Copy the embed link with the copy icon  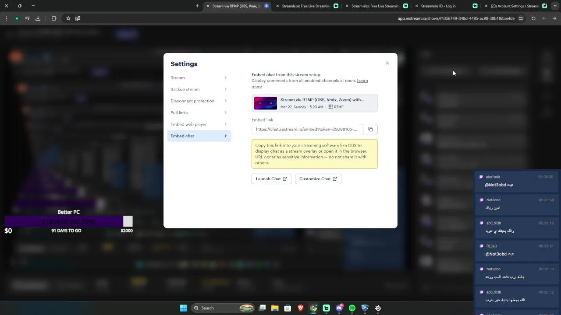[370, 129]
